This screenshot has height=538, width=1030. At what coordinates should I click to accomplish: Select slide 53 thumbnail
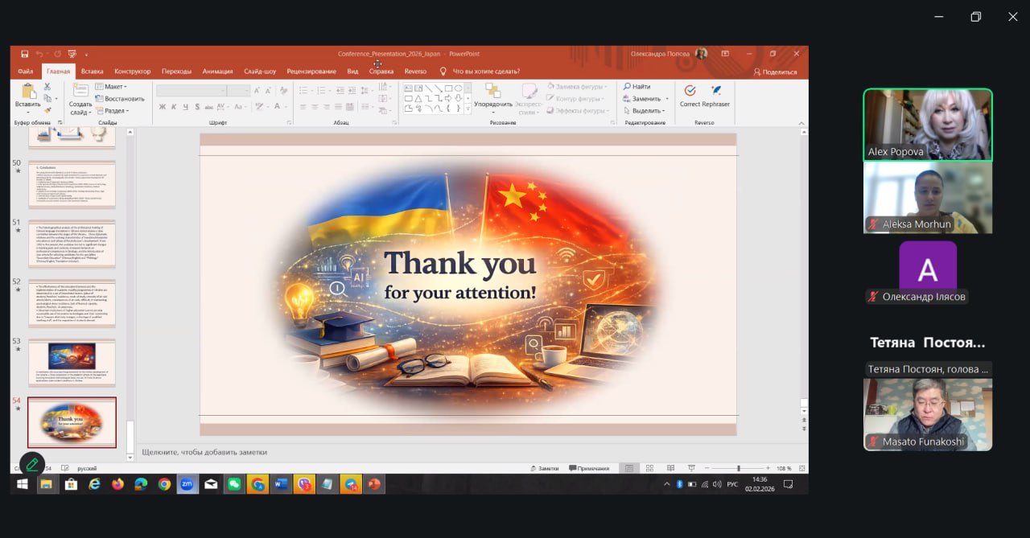pos(72,362)
